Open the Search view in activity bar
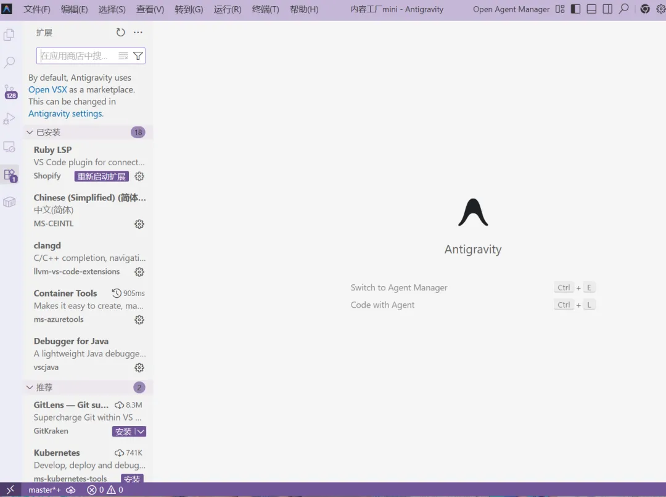Image resolution: width=666 pixels, height=497 pixels. [9, 62]
